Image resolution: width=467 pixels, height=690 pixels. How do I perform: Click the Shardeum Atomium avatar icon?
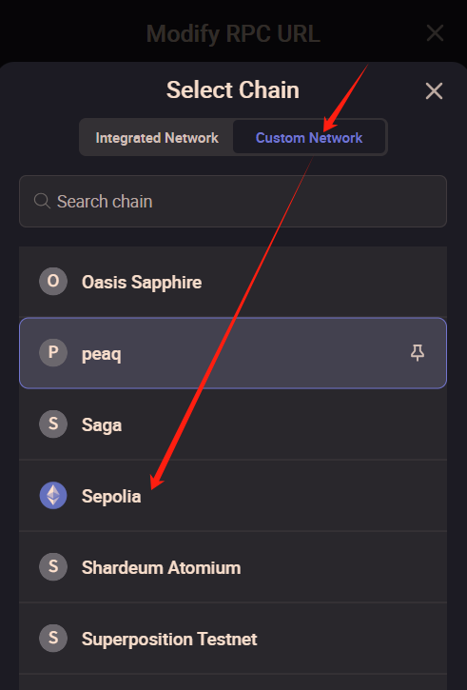(x=53, y=567)
